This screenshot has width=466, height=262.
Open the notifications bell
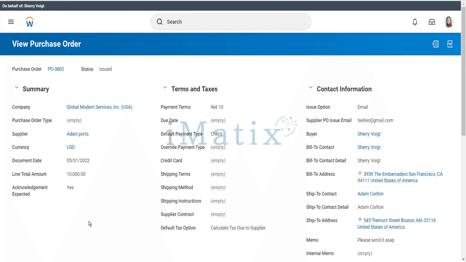(x=415, y=22)
